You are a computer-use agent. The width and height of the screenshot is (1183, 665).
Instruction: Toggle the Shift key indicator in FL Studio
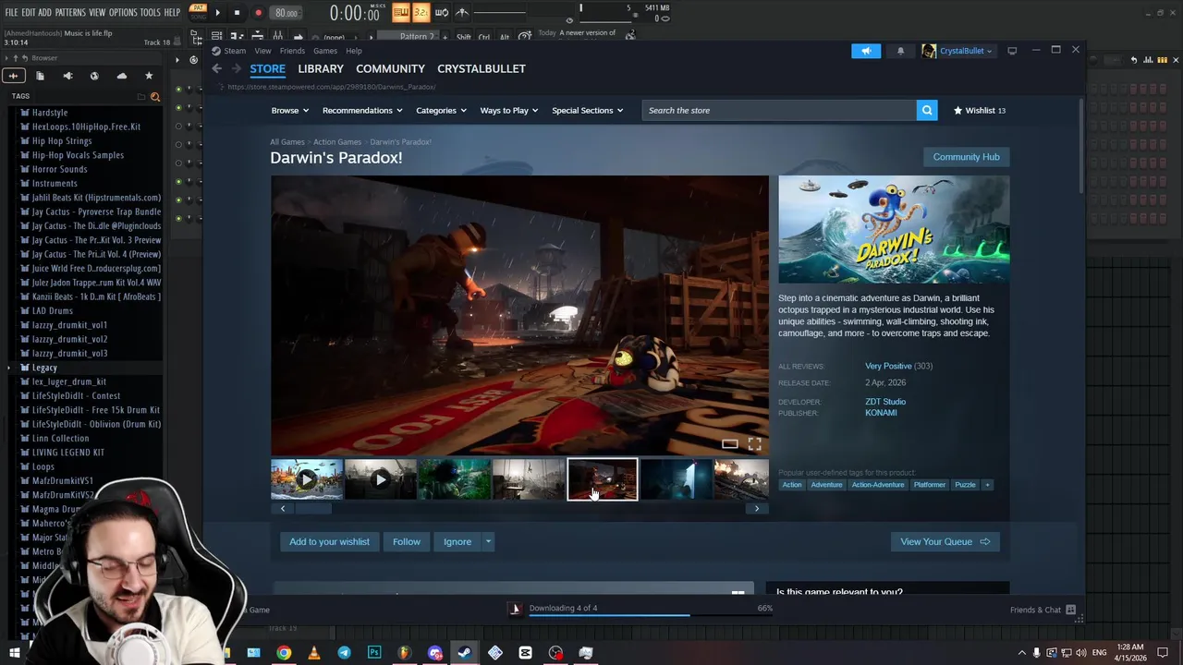(464, 37)
